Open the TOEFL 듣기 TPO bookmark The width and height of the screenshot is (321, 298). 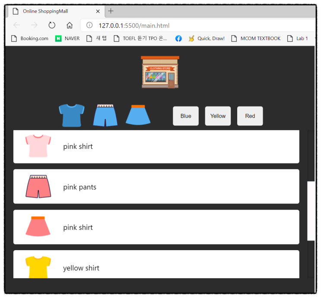[x=140, y=38]
